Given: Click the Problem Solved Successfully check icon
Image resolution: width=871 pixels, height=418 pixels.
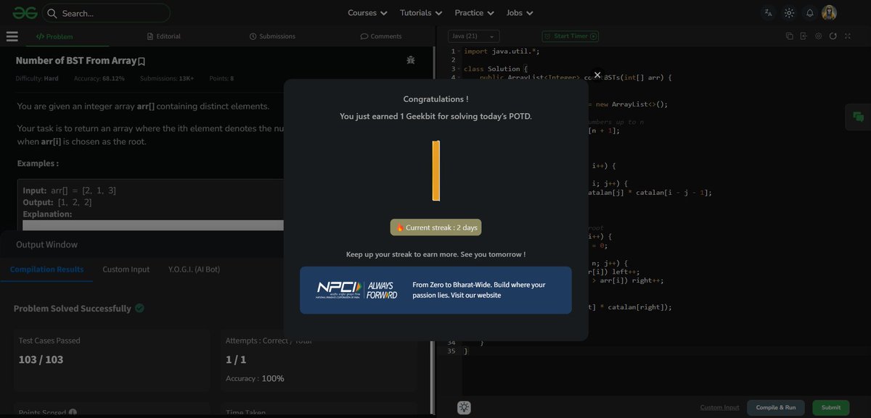Looking at the screenshot, I should click(x=139, y=308).
